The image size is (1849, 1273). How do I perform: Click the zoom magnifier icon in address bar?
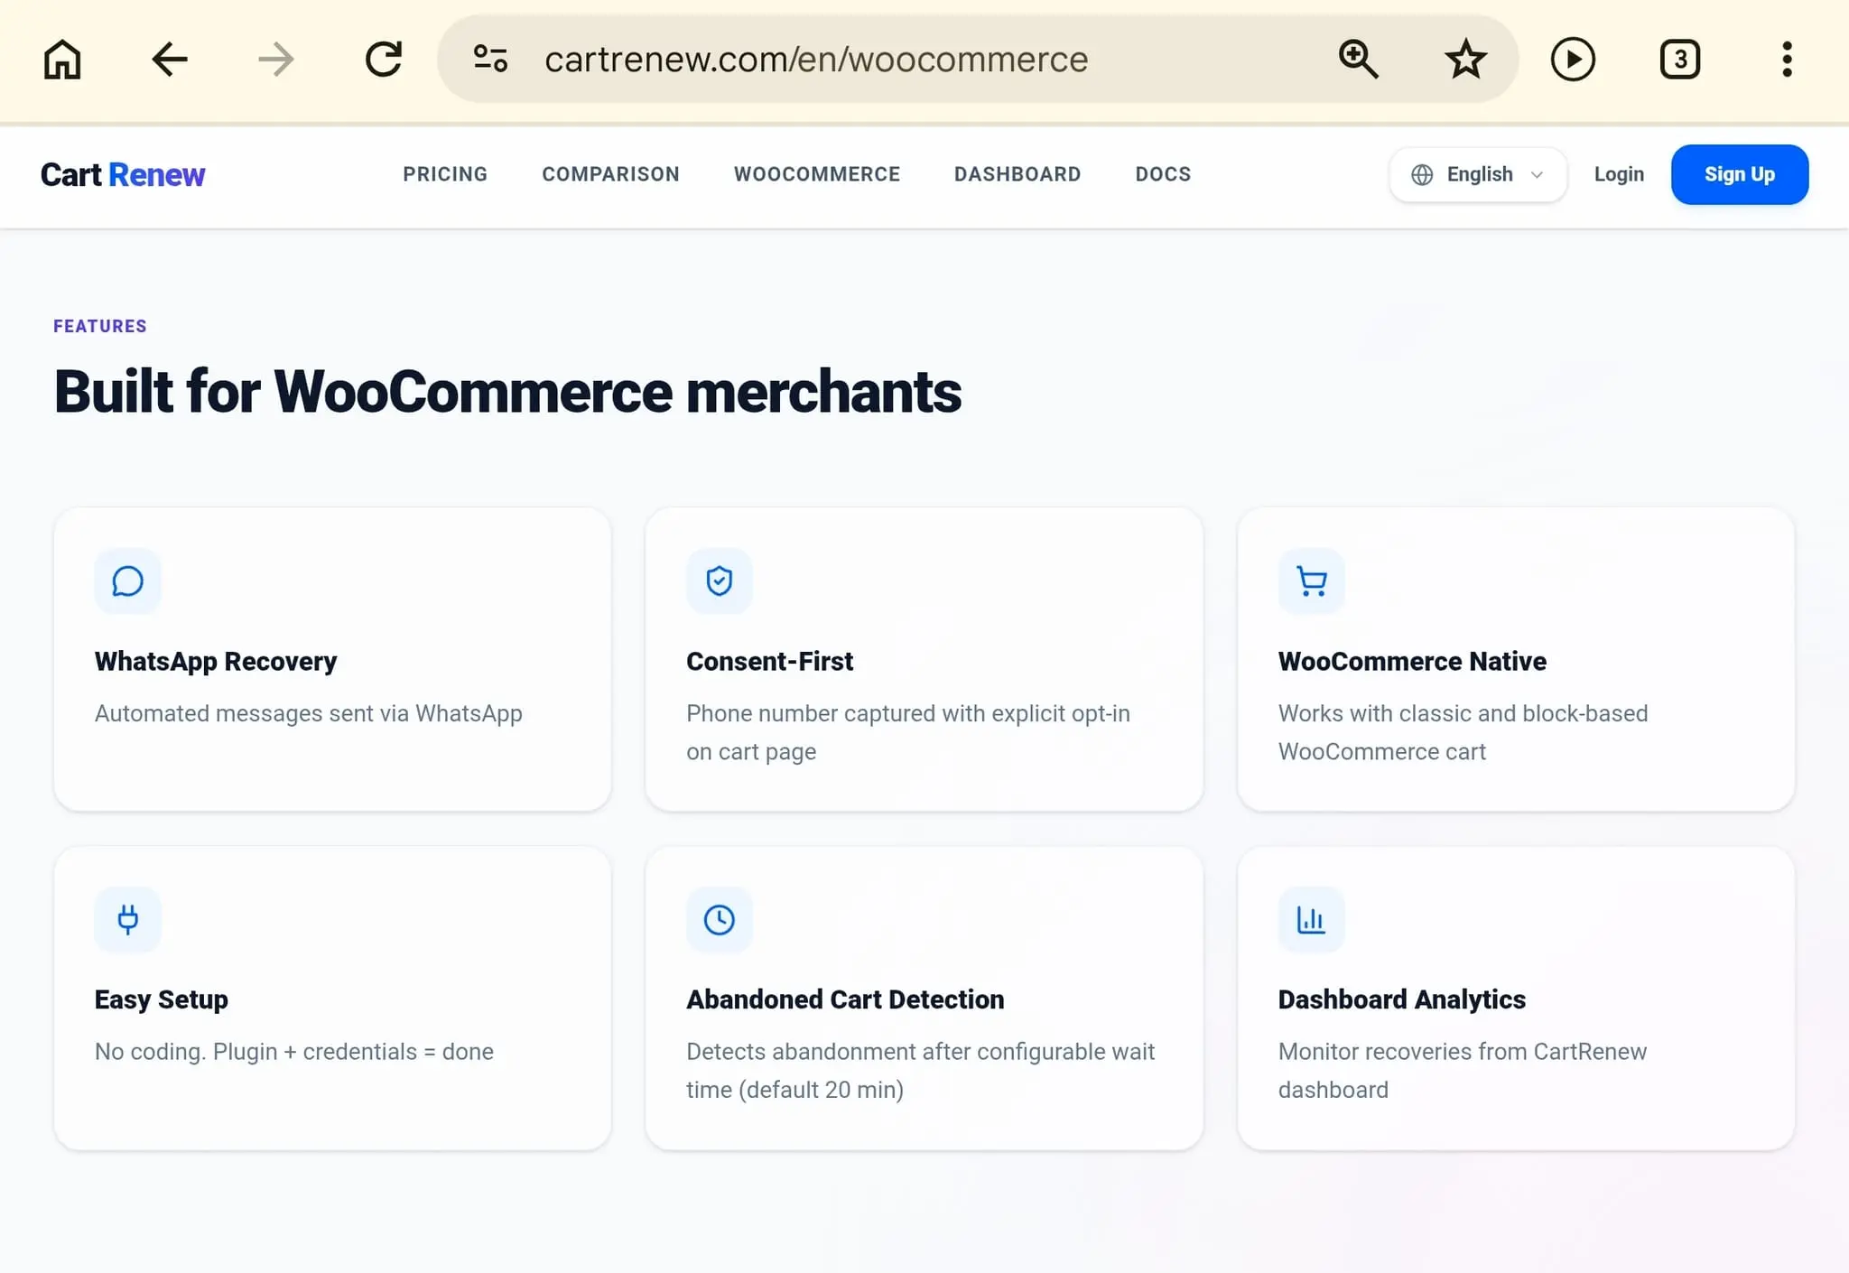tap(1358, 60)
